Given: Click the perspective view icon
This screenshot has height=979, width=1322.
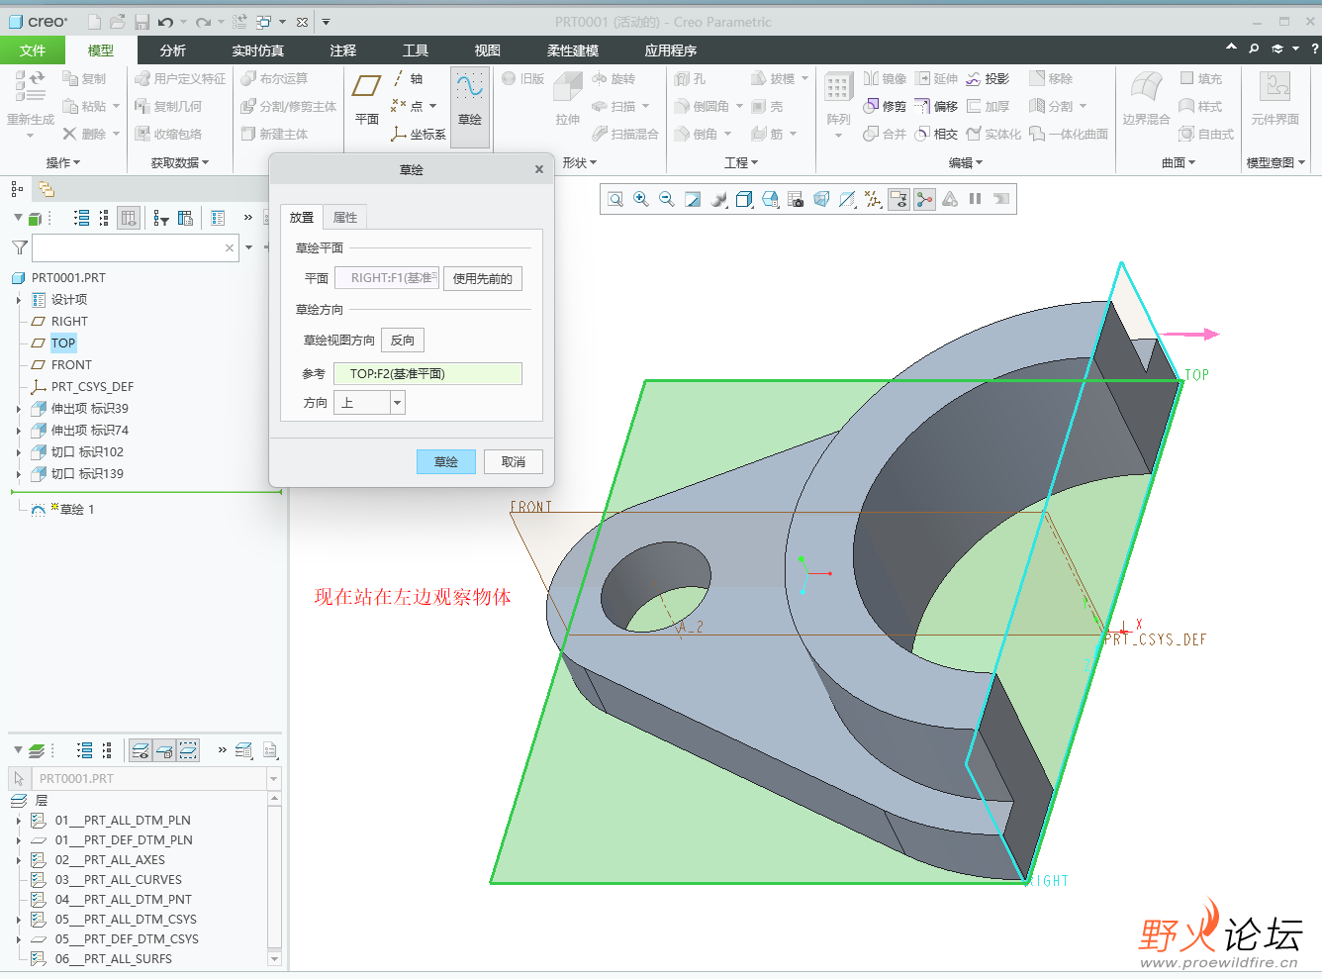Looking at the screenshot, I should point(821,199).
